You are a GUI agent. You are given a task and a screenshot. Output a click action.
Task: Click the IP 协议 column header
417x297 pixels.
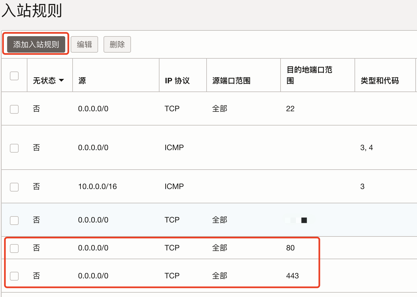coord(177,81)
